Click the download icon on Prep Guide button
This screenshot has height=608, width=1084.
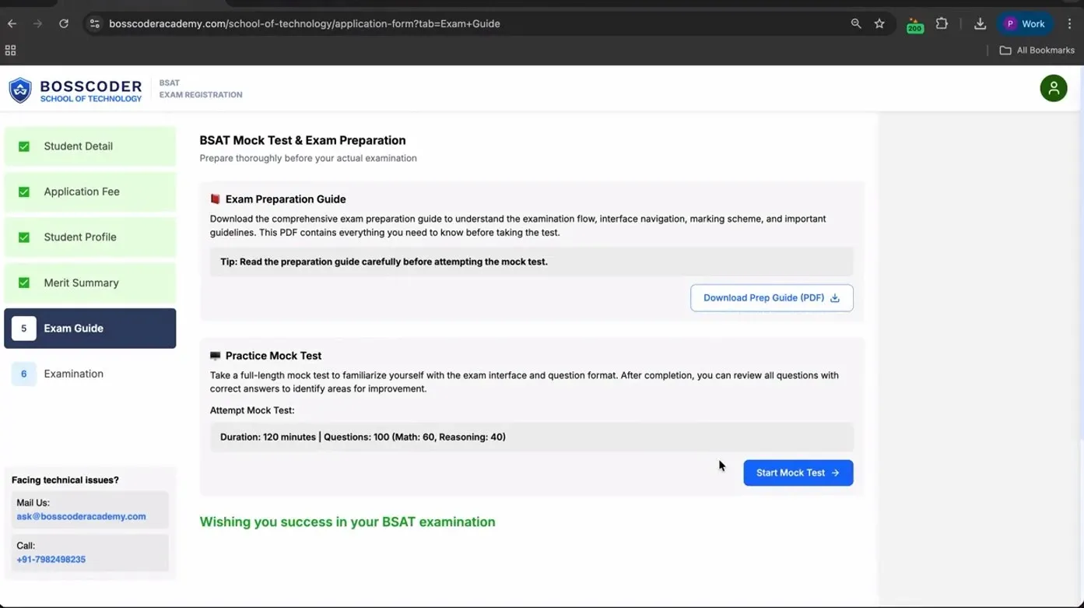(835, 298)
